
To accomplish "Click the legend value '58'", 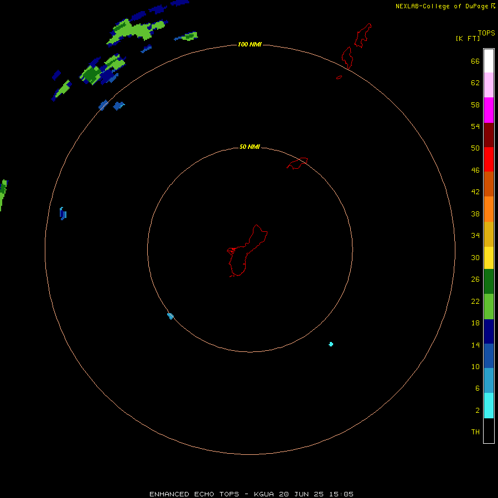I will pos(475,105).
